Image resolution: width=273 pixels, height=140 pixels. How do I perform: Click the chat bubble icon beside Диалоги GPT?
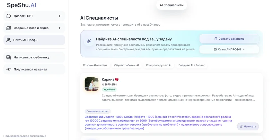(9, 16)
